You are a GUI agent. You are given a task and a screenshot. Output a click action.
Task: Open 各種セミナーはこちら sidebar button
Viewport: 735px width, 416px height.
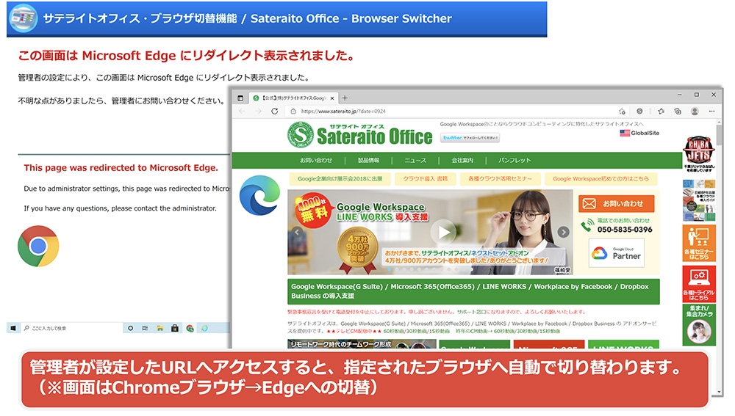point(699,244)
